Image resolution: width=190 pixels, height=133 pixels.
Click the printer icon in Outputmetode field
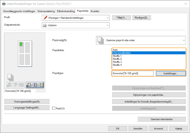coord(45,25)
